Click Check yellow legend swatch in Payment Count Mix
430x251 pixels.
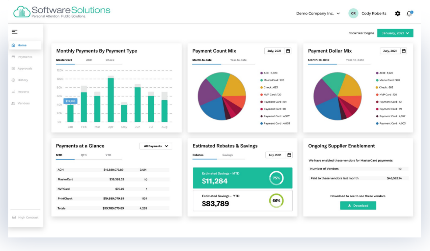point(261,87)
